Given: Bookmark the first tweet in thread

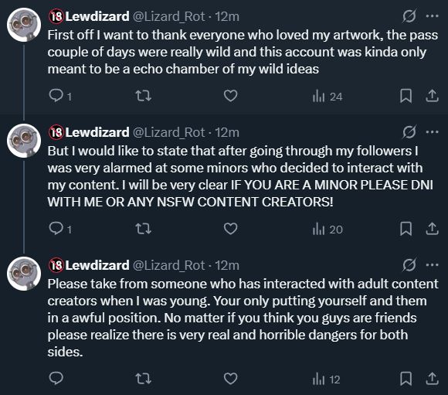Looking at the screenshot, I should click(406, 96).
